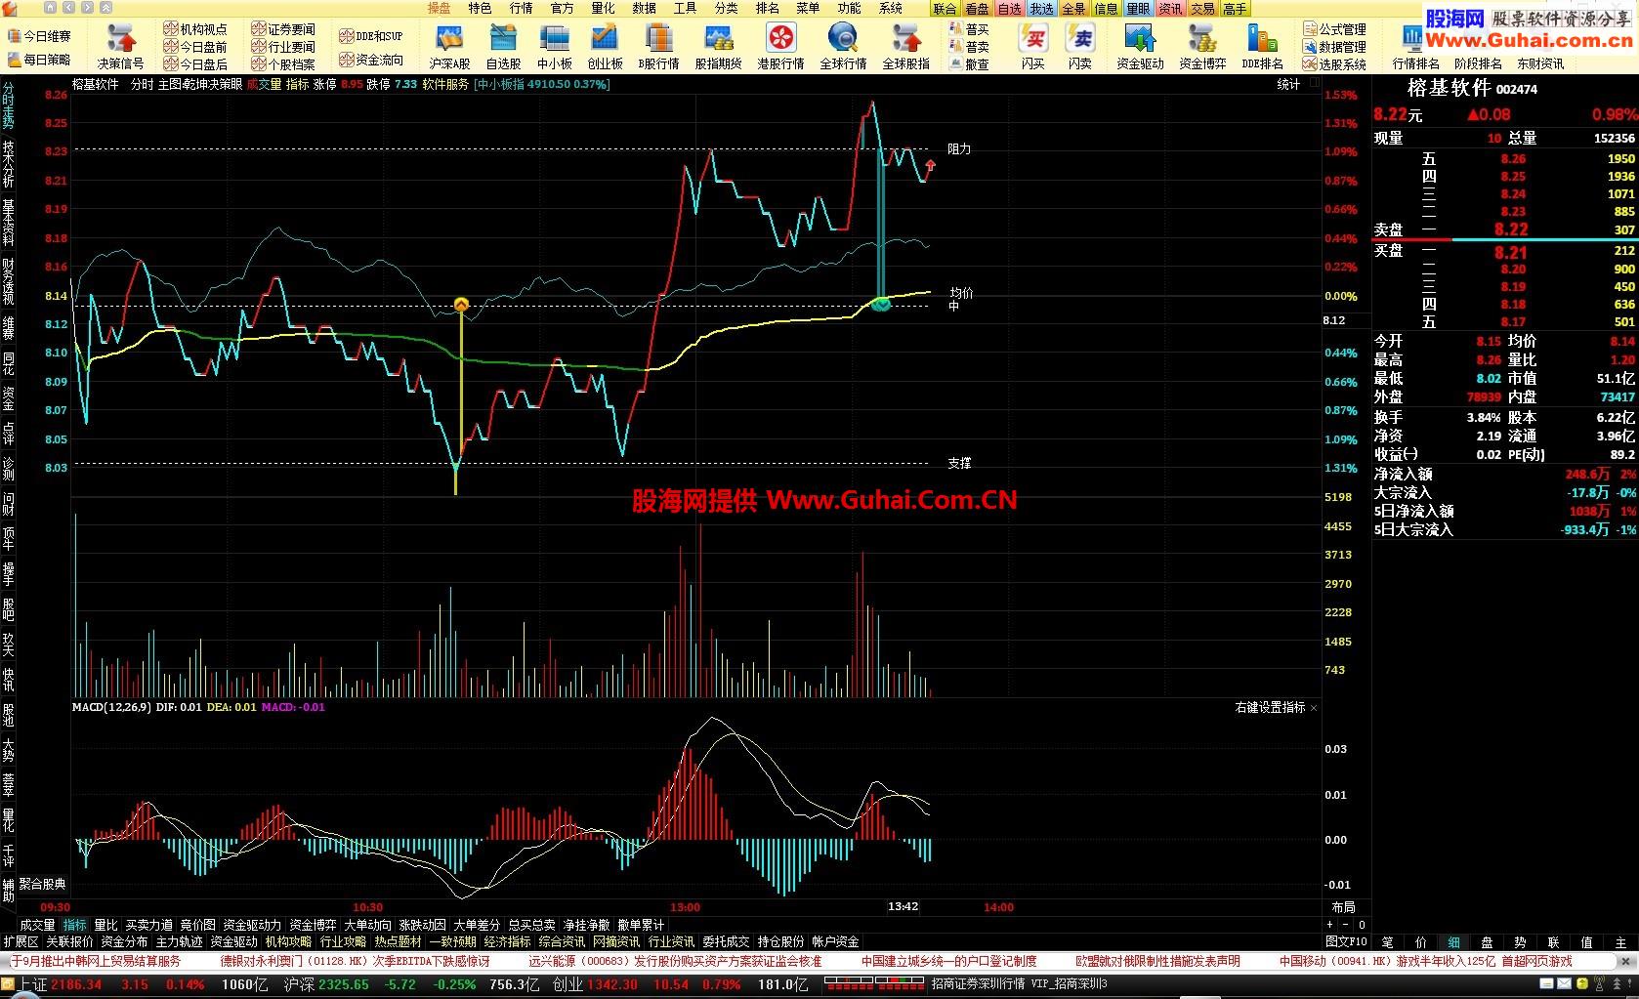
Task: Open 今日盘前 pre-market report
Action: pyautogui.click(x=195, y=47)
